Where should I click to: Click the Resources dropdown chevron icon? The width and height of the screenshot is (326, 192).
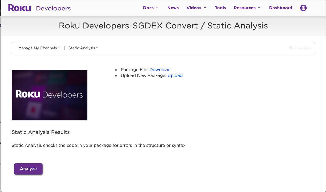(x=259, y=8)
